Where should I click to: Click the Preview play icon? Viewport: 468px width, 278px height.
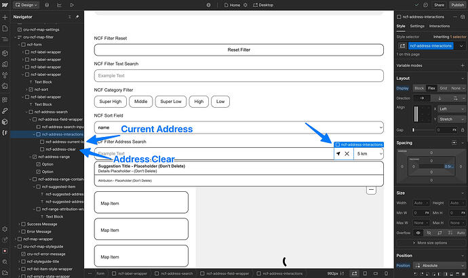(72, 5)
